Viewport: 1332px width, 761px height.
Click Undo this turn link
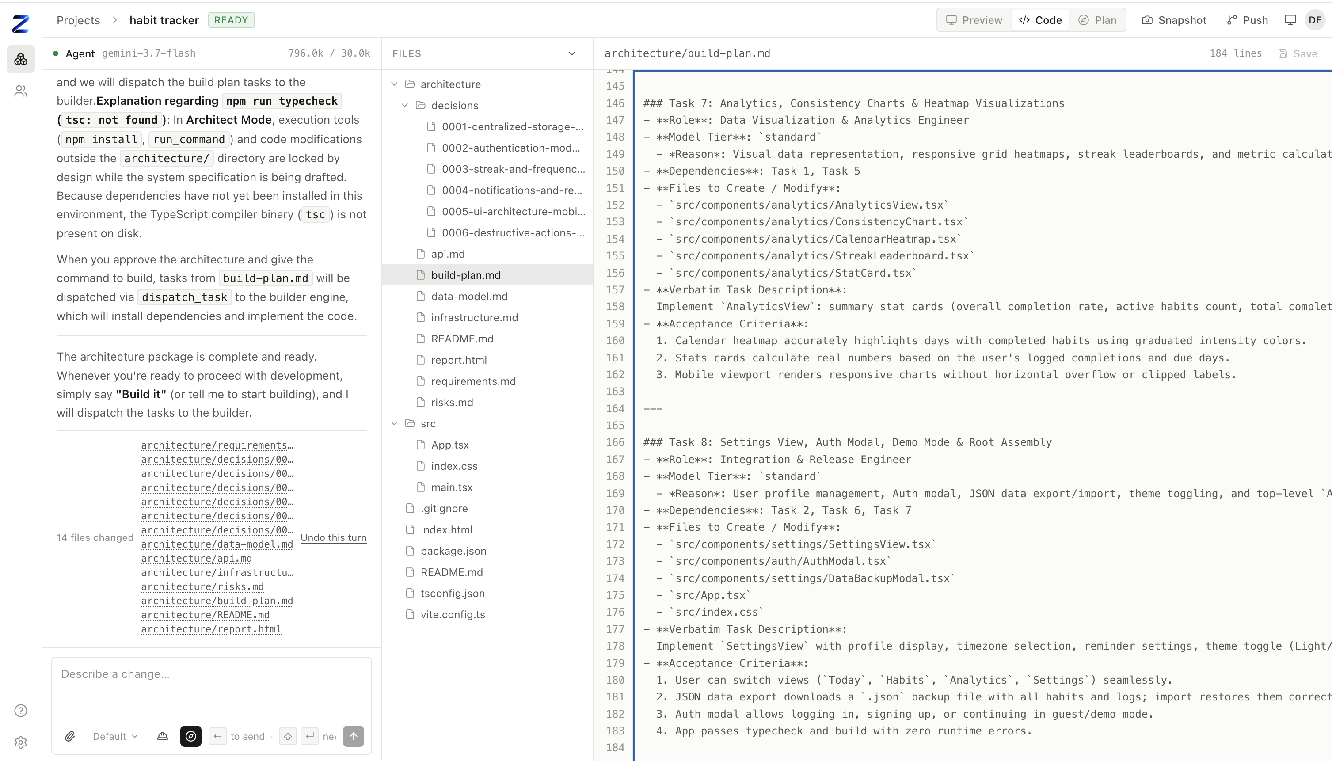point(333,537)
